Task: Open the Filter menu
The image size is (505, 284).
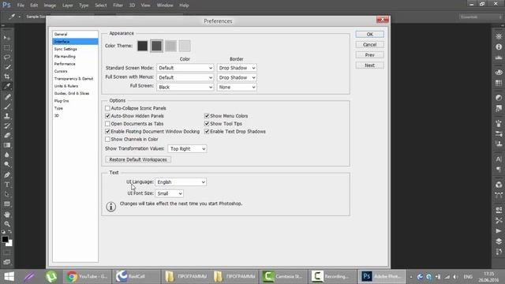Action: (x=118, y=6)
